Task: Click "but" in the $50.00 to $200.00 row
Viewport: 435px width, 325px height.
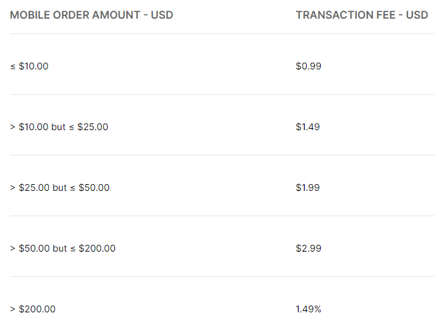Action: pyautogui.click(x=59, y=248)
